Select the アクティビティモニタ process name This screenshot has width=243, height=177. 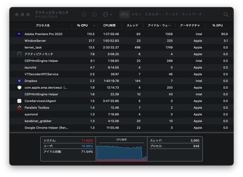(39, 54)
